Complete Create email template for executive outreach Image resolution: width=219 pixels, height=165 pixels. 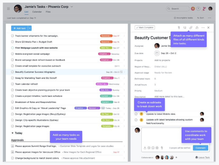point(12,66)
